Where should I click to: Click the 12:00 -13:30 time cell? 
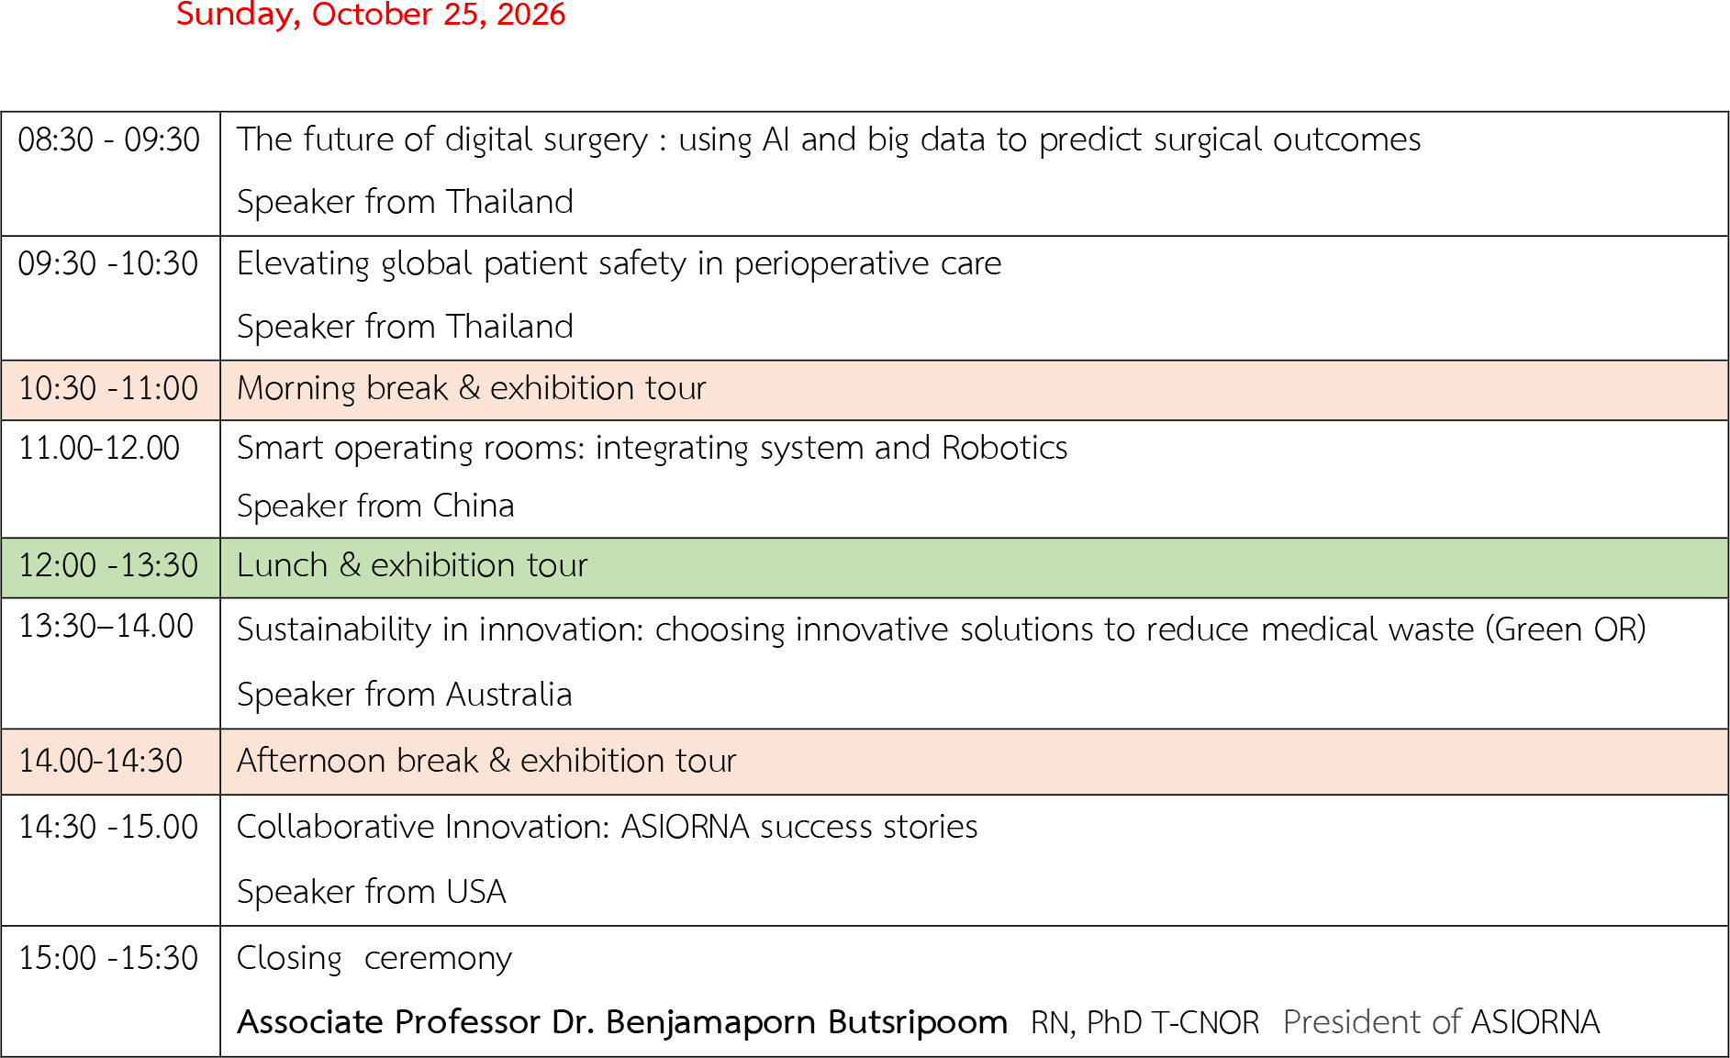click(x=108, y=566)
